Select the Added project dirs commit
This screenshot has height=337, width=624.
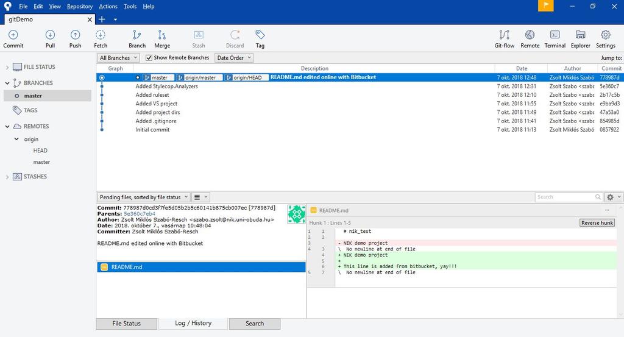point(360,112)
